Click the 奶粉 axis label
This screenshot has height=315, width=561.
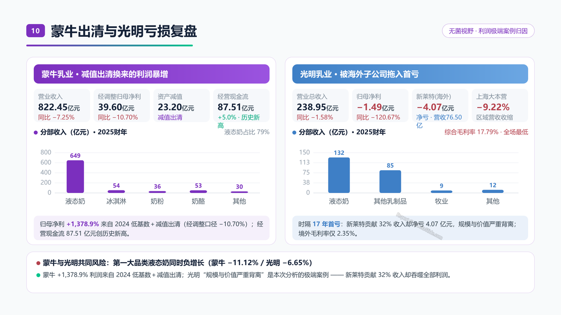click(x=157, y=201)
